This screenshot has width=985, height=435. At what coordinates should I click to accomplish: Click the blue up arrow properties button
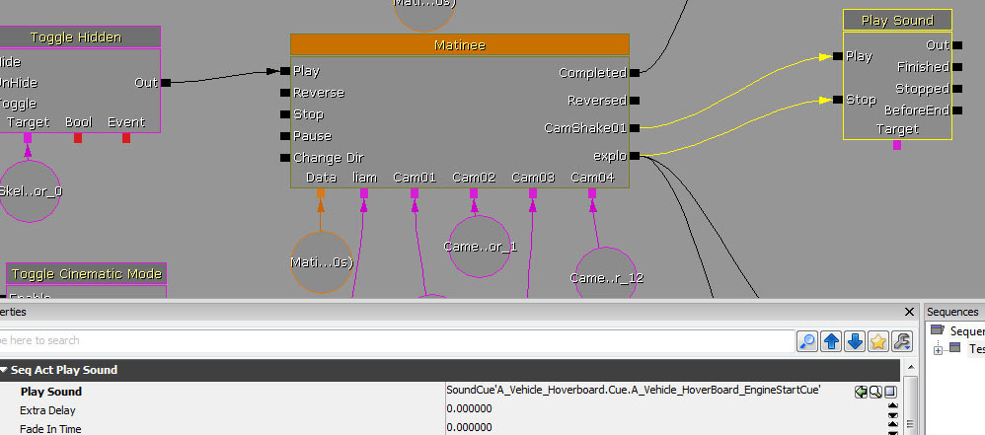click(831, 341)
